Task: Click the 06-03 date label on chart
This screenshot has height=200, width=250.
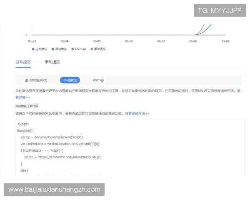Action: click(x=32, y=41)
